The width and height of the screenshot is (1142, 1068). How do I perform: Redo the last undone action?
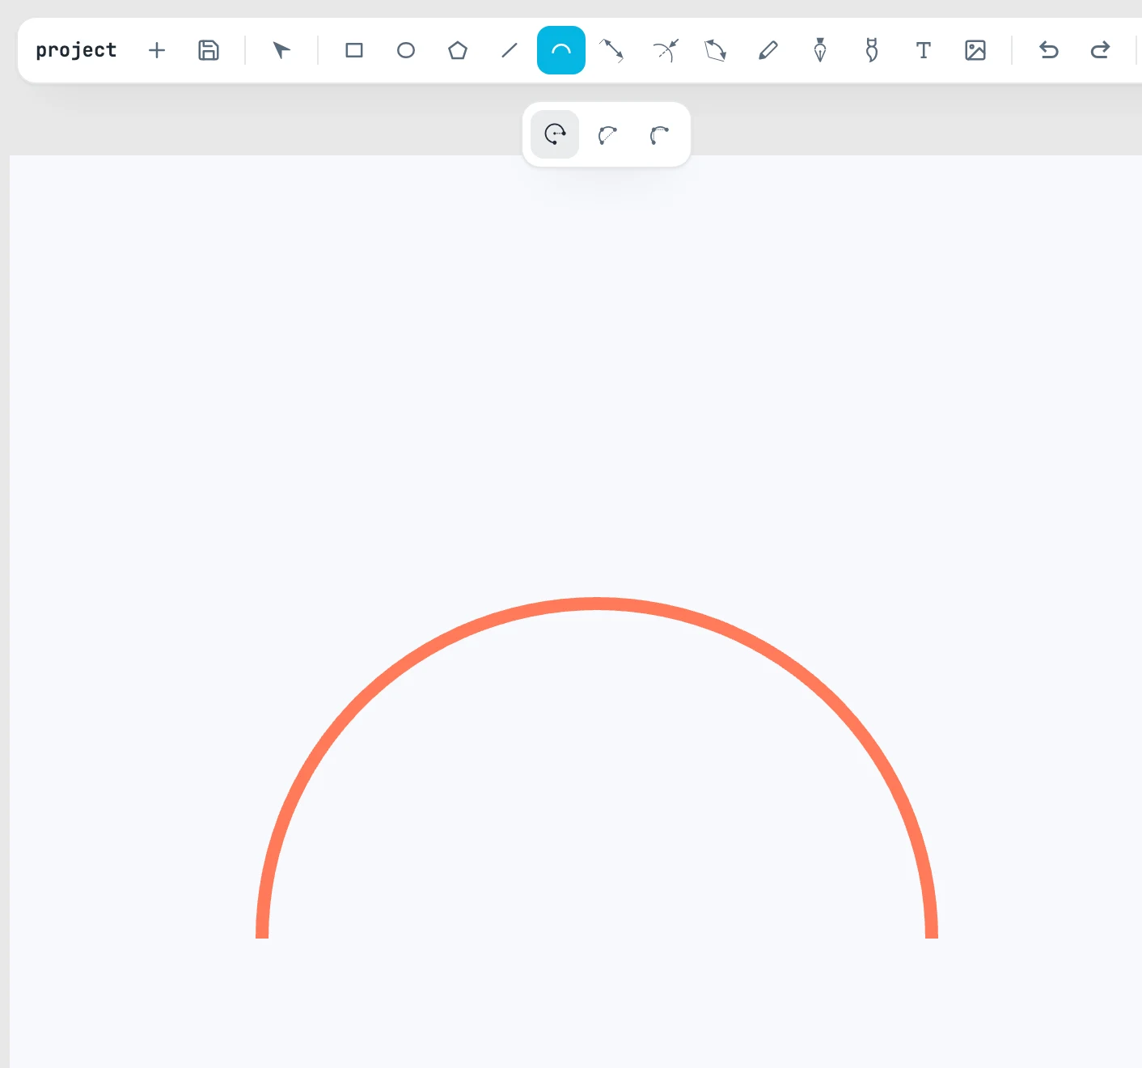[1101, 50]
